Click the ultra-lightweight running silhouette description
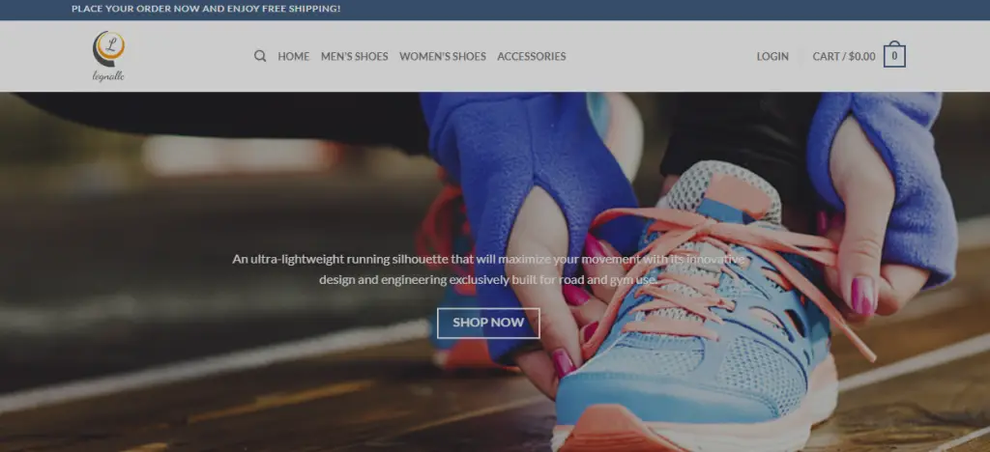The height and width of the screenshot is (452, 990). pos(488,269)
